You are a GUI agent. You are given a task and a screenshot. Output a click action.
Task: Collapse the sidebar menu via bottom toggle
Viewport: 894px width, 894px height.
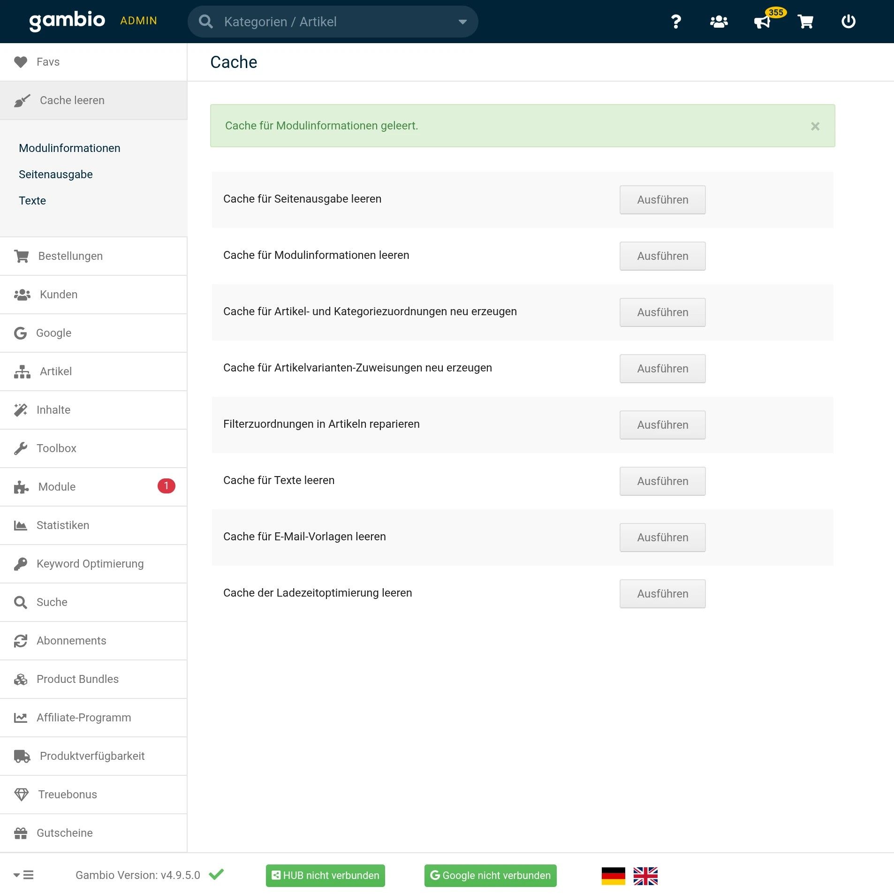pos(23,875)
